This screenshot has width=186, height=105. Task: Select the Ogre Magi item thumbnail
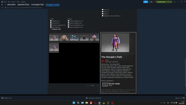[64, 38]
